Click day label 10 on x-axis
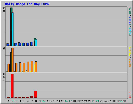Screen dimensions: 133x104 pyautogui.click(x=43, y=101)
